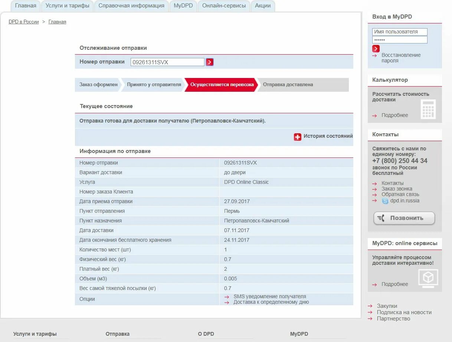Open the Партнерство link
This screenshot has height=342, width=452.
click(x=393, y=319)
